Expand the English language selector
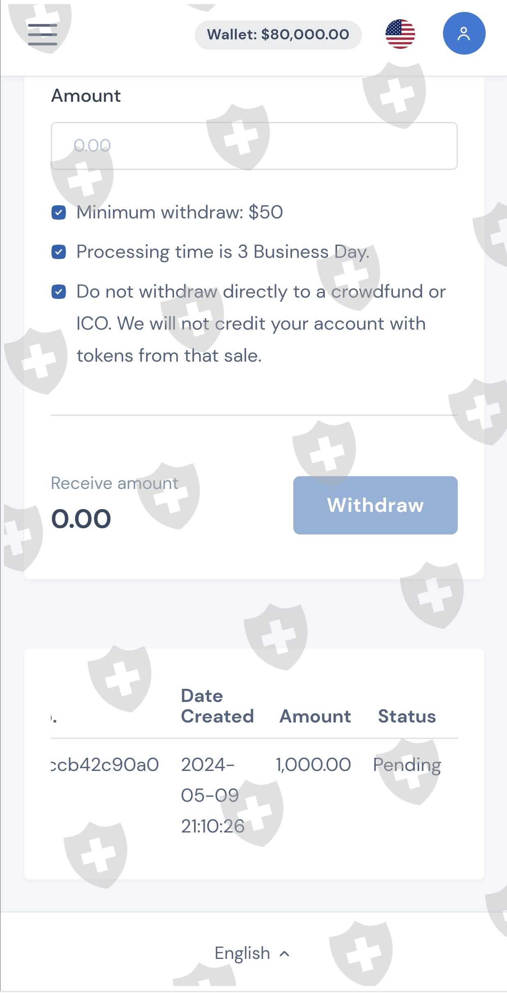The image size is (507, 993). [x=242, y=953]
